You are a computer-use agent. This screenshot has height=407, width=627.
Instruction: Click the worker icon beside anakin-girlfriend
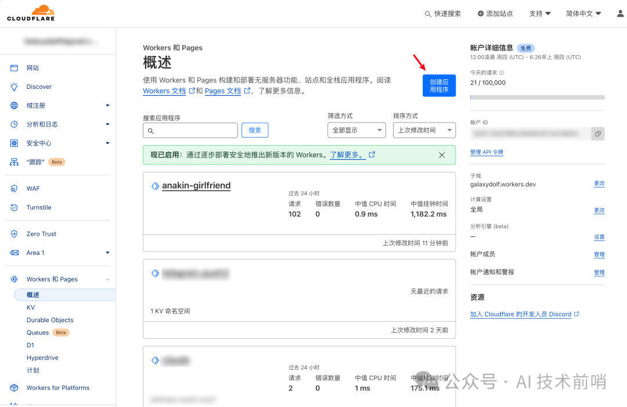click(x=155, y=186)
